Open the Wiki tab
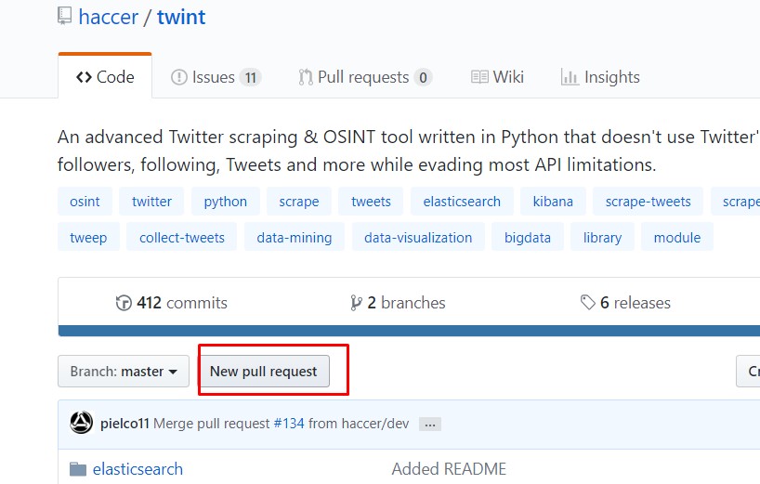The height and width of the screenshot is (484, 760). click(x=497, y=77)
